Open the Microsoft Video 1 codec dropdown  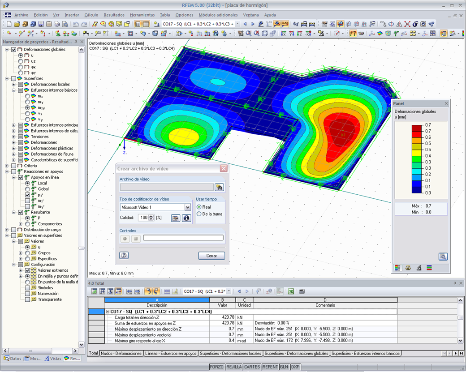click(188, 207)
